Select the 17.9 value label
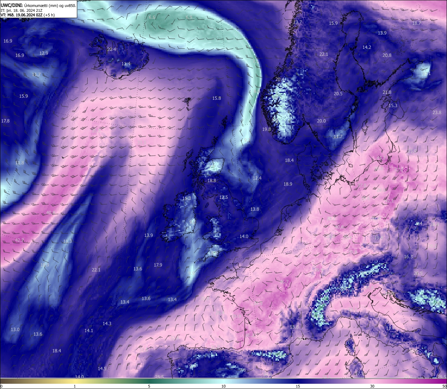447x389 pixels. tap(158, 265)
